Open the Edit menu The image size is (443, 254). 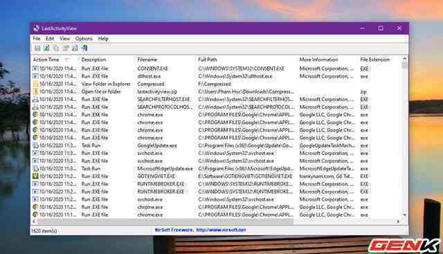tap(50, 39)
